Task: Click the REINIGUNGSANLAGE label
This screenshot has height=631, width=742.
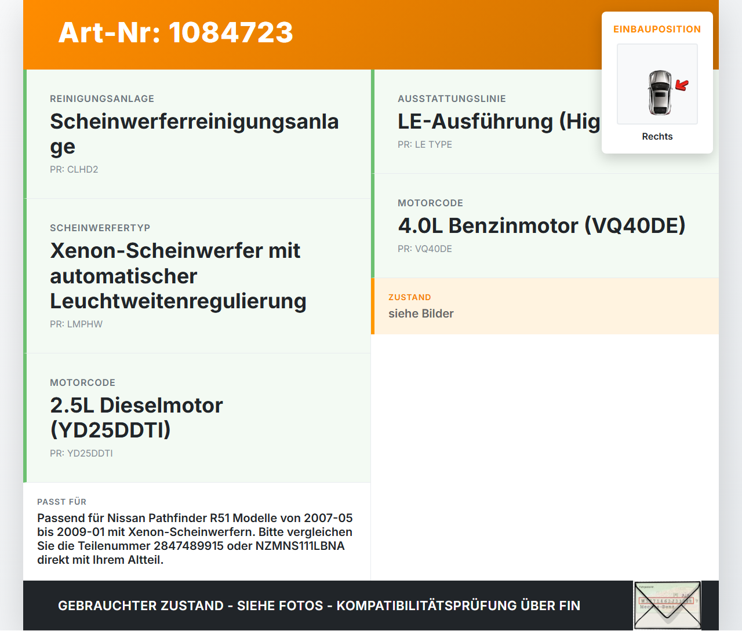Action: 102,99
